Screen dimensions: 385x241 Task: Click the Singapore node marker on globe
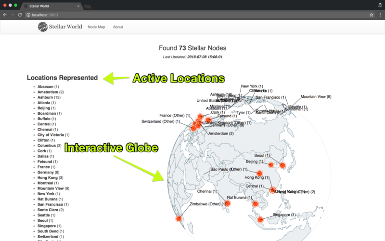[260, 219]
